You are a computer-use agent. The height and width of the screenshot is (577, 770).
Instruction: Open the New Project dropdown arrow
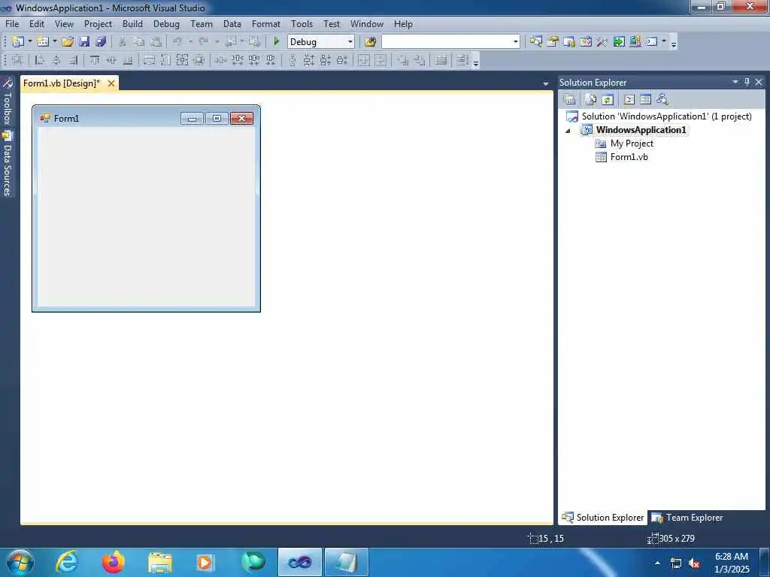click(29, 42)
